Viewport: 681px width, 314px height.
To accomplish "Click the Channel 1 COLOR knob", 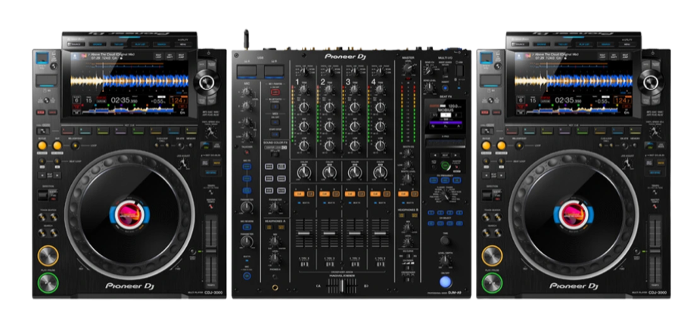I will pos(303,173).
